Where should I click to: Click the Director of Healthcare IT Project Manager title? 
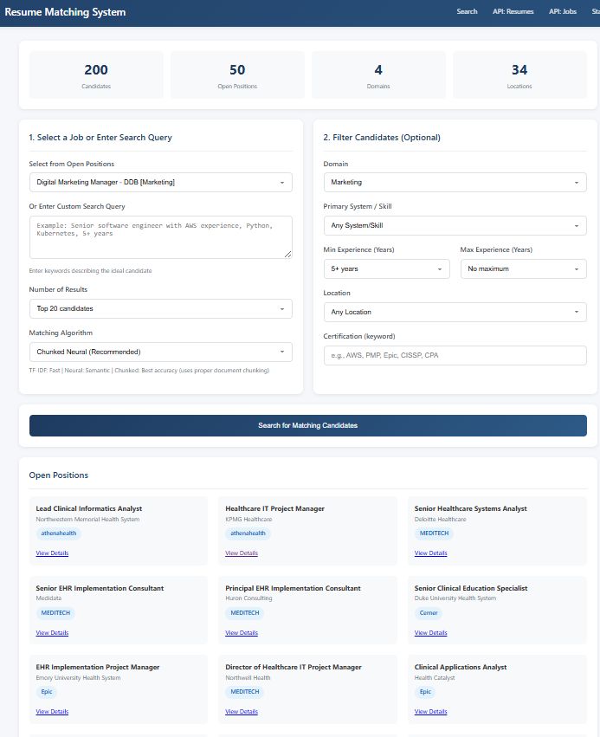(294, 668)
